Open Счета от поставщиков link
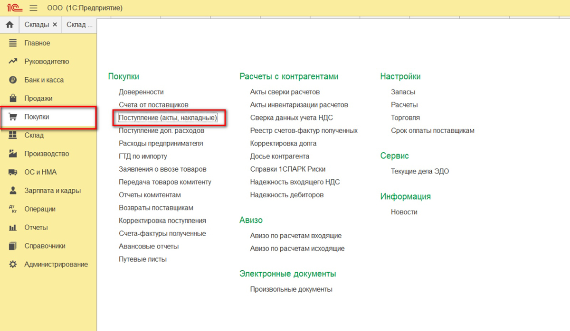Screen dimensions: 570x331 [x=153, y=105]
